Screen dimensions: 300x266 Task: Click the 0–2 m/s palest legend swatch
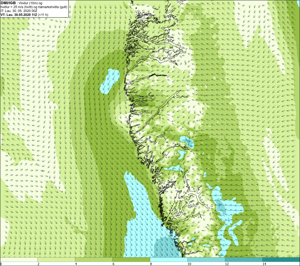(x=19, y=259)
